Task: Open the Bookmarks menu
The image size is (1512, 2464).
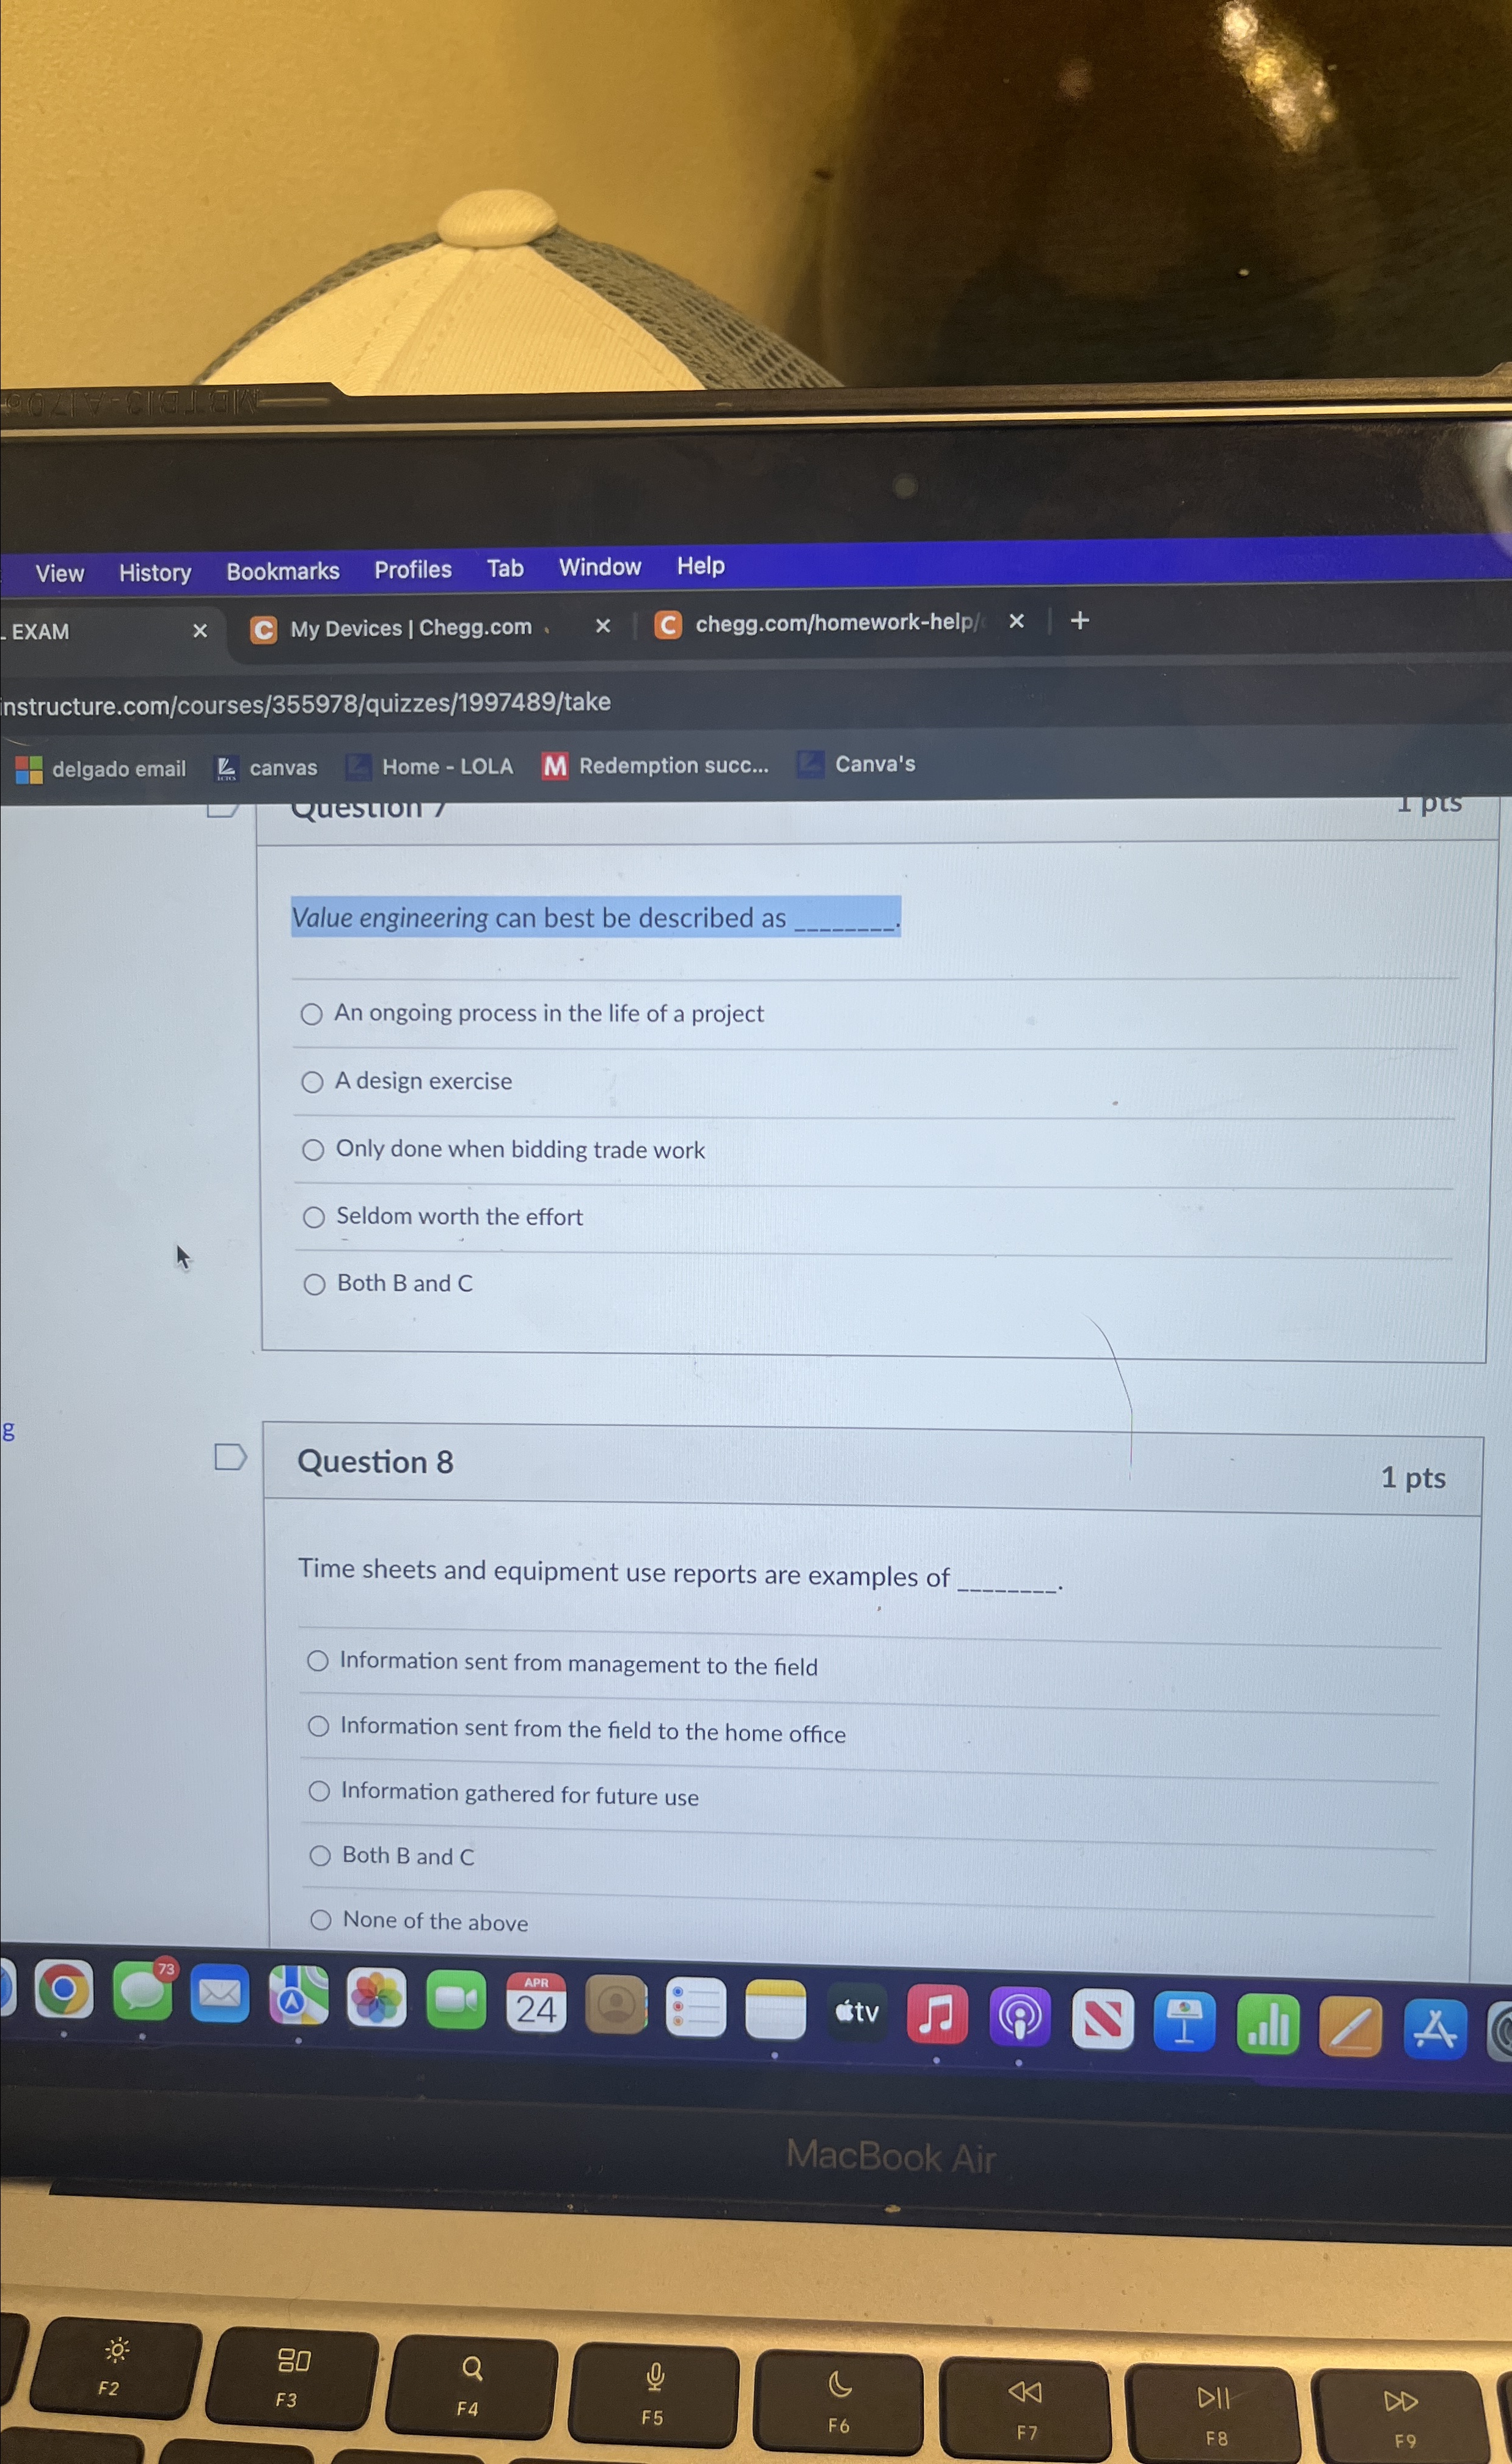Action: (x=282, y=571)
